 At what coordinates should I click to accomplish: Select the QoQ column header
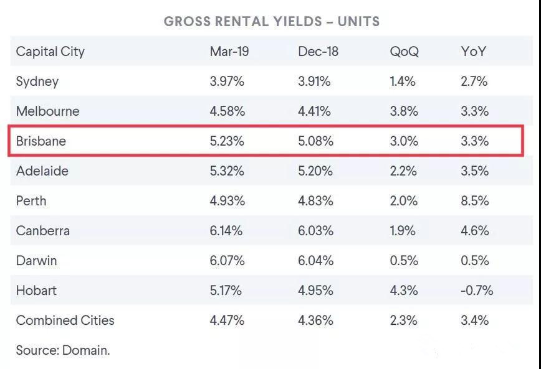pyautogui.click(x=404, y=52)
